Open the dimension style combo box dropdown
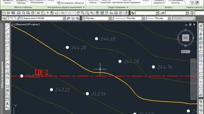Screen dimensions: 204x114 187,13
